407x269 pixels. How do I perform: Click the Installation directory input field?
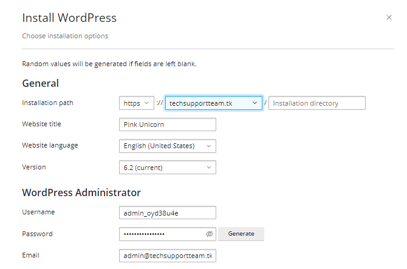click(x=316, y=103)
